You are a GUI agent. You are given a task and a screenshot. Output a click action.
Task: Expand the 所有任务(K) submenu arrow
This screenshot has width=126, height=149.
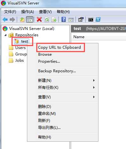pyautogui.click(x=94, y=88)
